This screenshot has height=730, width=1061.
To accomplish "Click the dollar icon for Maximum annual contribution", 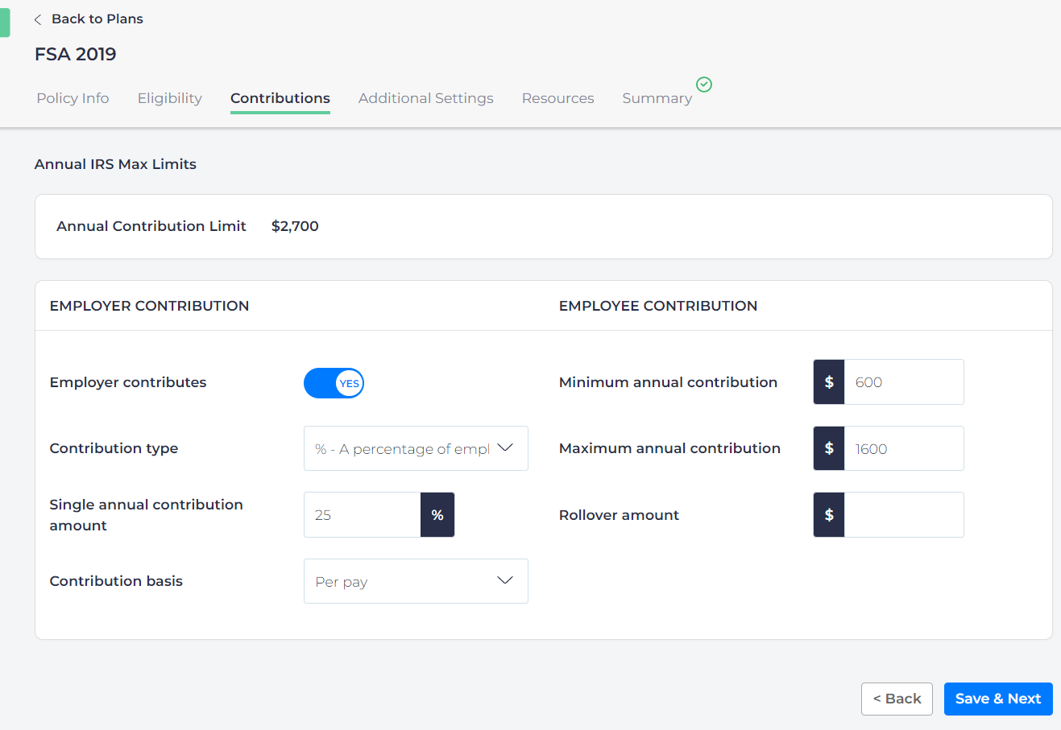I will (829, 448).
